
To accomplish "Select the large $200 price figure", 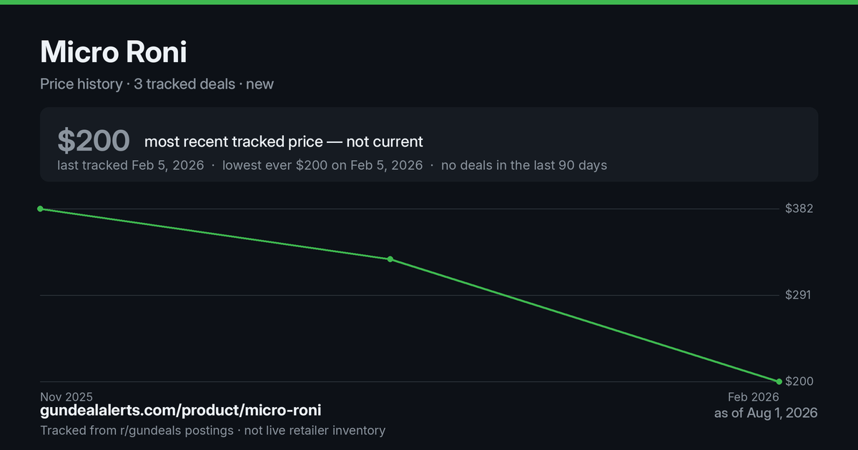I will pyautogui.click(x=94, y=141).
